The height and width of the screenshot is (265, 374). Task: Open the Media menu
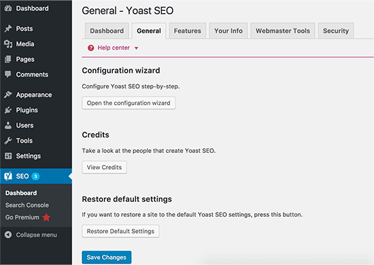(x=25, y=44)
